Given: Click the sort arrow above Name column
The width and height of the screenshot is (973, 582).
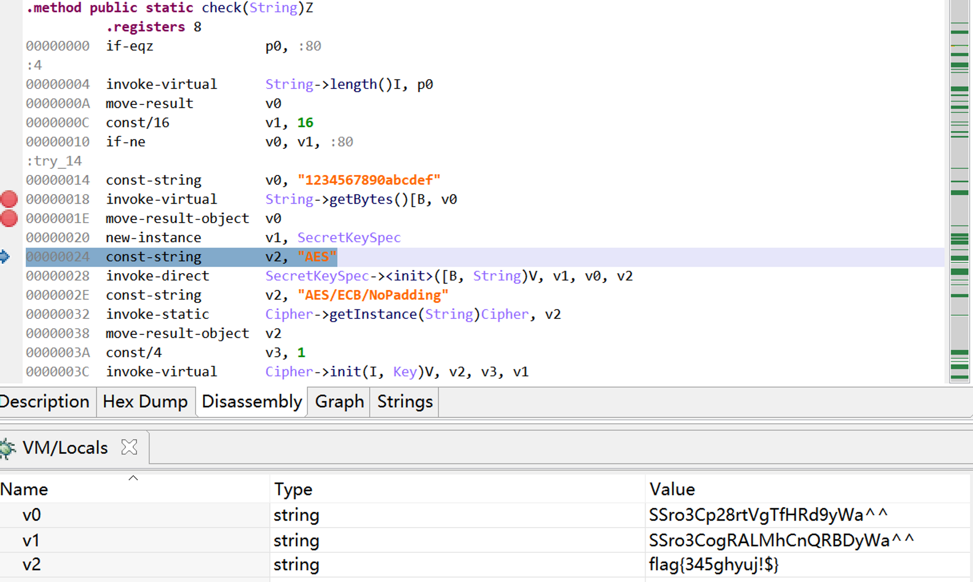Looking at the screenshot, I should 133,478.
